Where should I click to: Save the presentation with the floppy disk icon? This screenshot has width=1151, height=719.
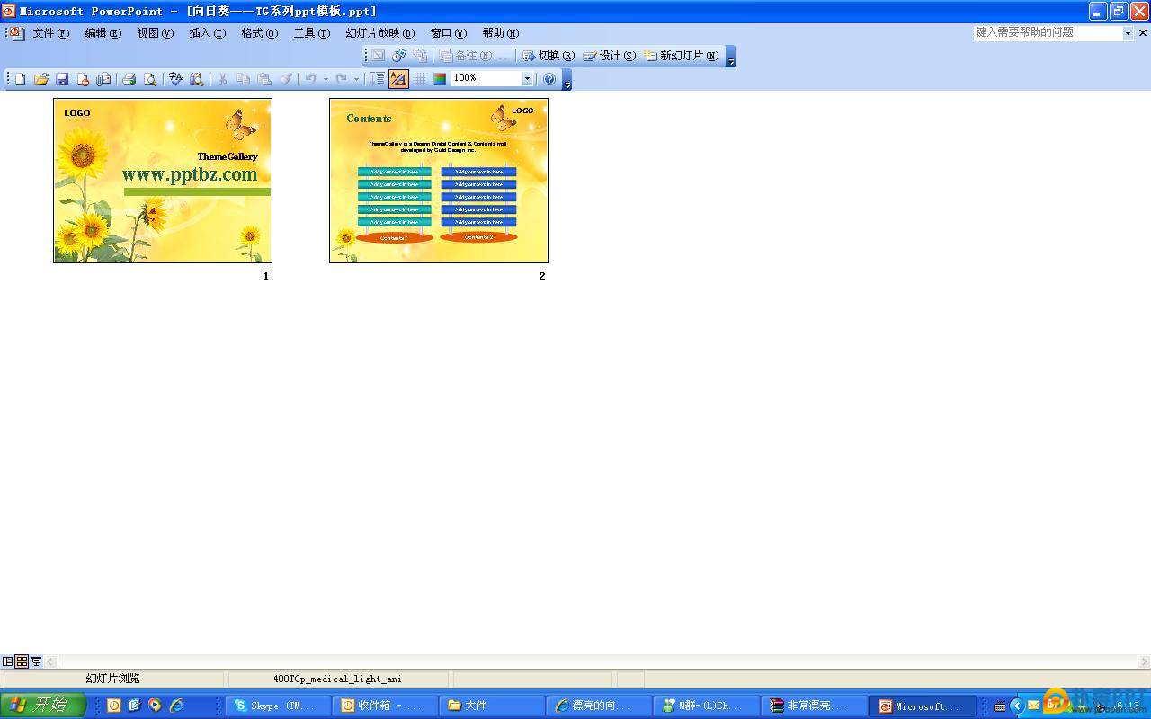[62, 79]
